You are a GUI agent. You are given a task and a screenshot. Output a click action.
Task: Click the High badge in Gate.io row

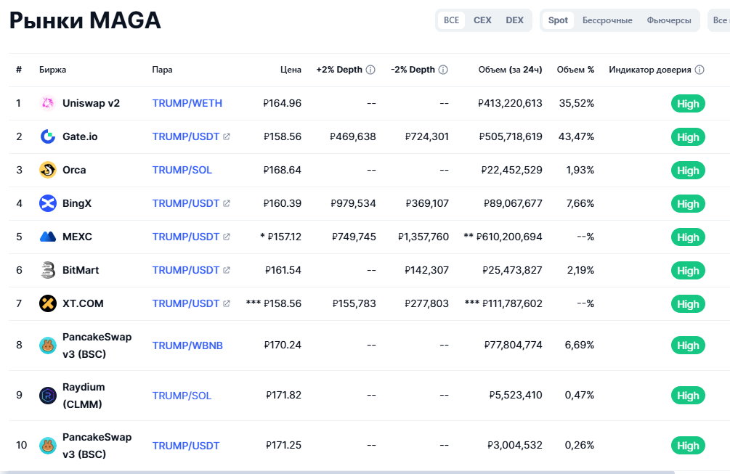(x=688, y=137)
